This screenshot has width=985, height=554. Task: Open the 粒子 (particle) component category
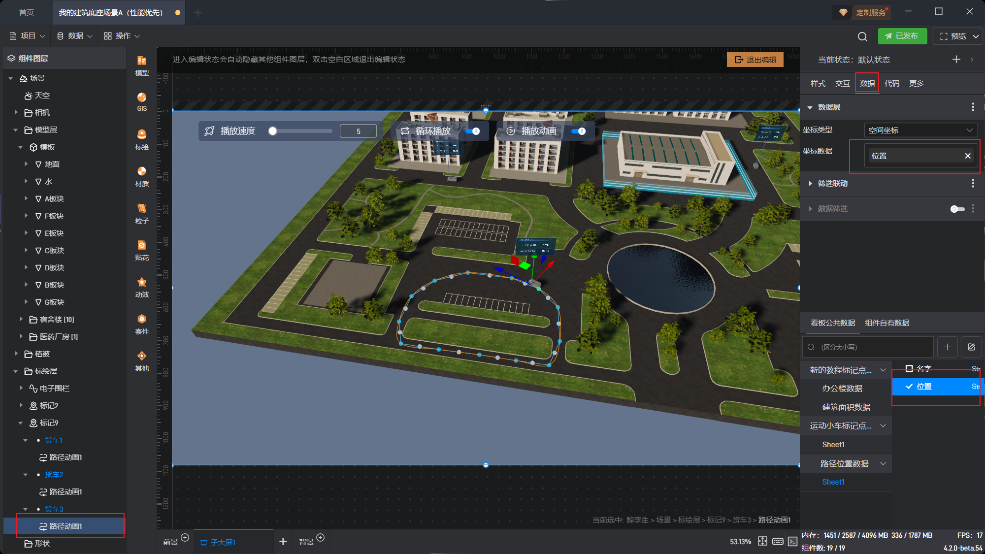coord(142,213)
